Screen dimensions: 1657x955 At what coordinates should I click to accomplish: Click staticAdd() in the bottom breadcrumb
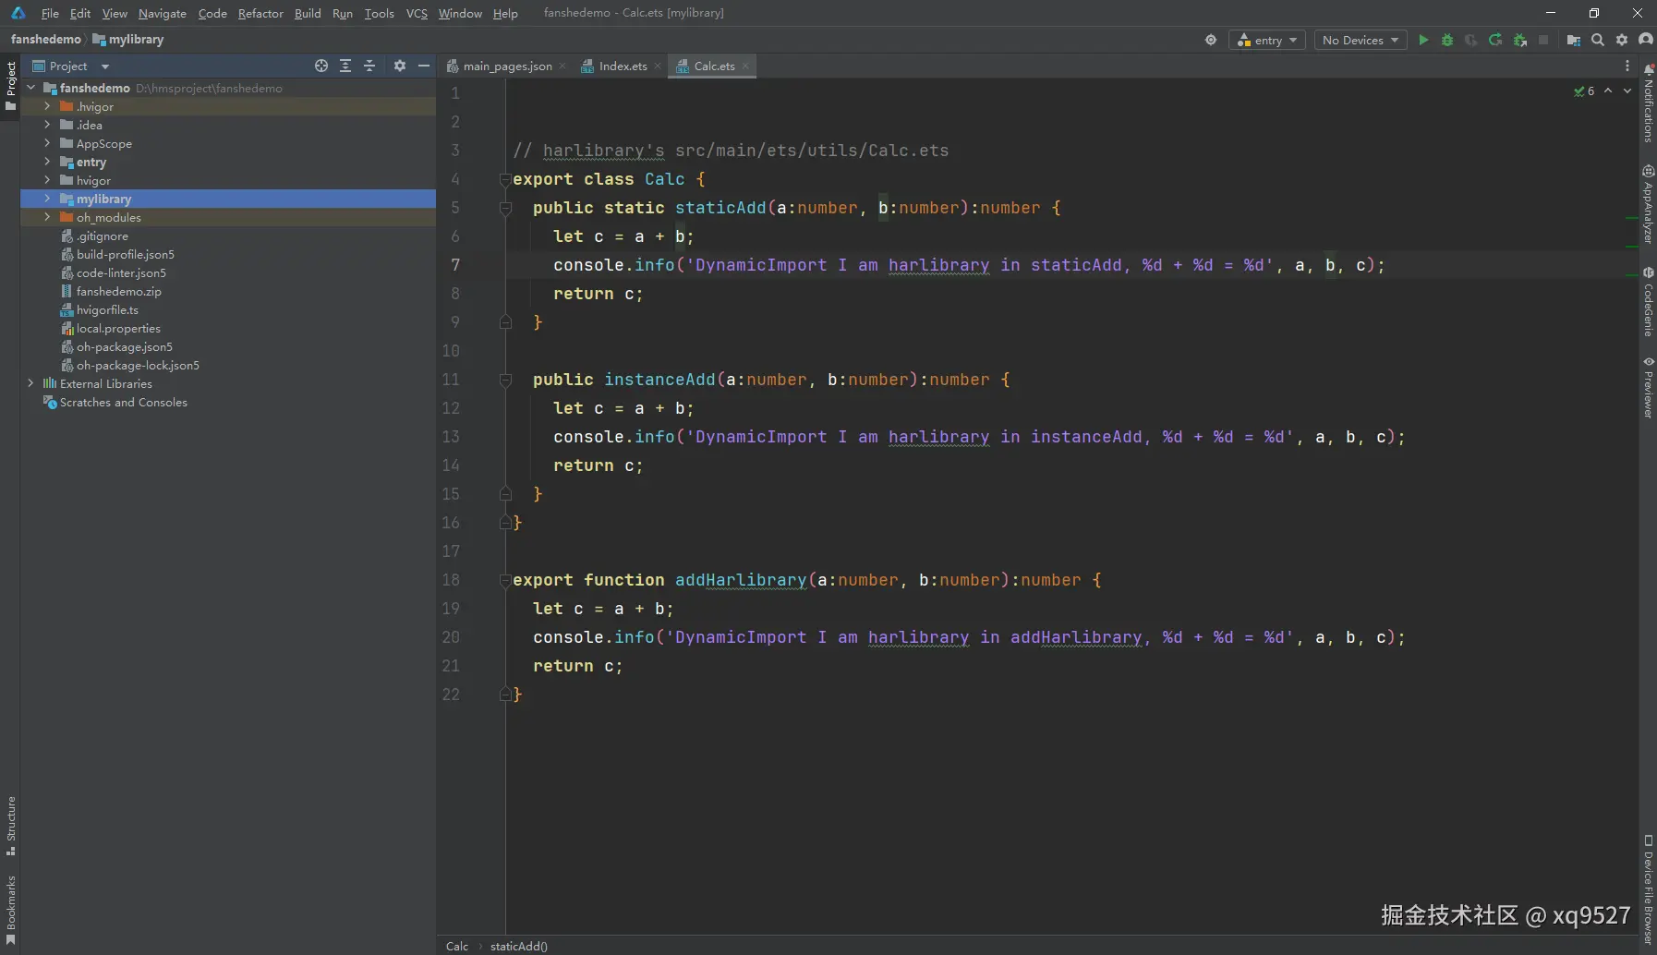(518, 946)
